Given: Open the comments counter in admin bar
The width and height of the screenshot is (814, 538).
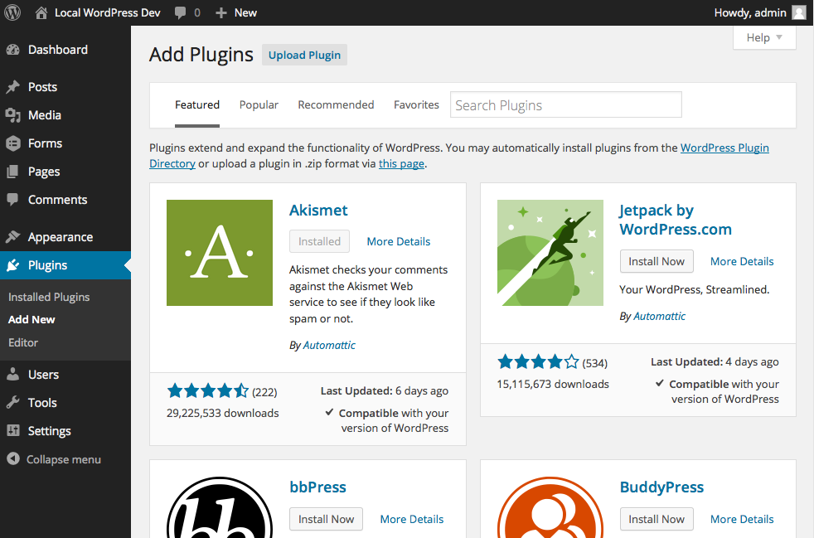Looking at the screenshot, I should (187, 12).
